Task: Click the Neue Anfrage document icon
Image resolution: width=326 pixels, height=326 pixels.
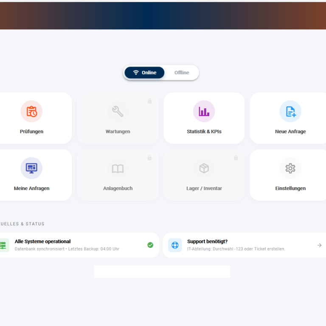Action: (x=290, y=112)
